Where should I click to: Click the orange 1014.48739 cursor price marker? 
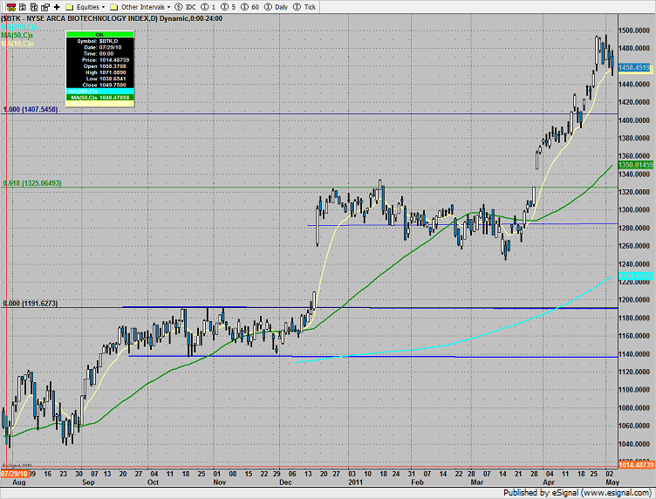[x=636, y=465]
